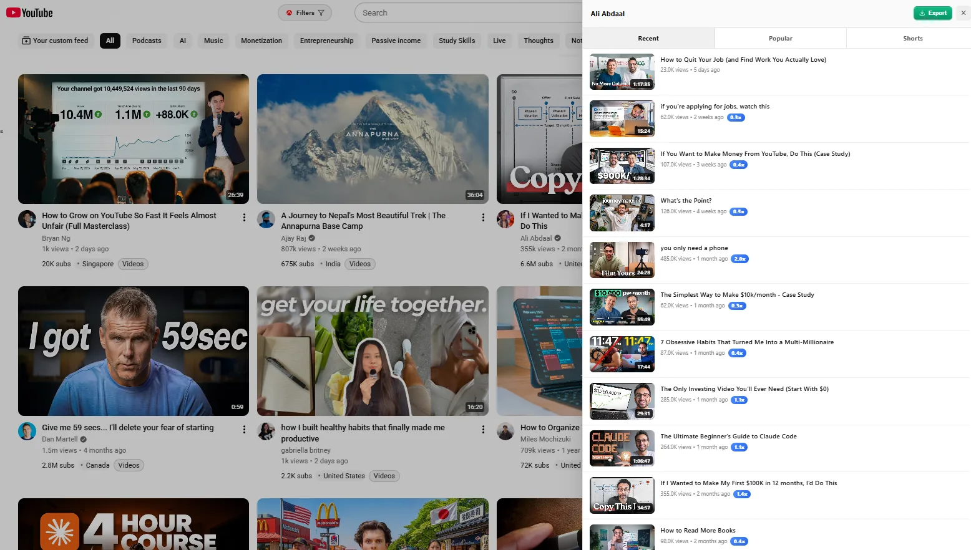Switch to the Shorts tab
Viewport: 971px width, 550px height.
pyautogui.click(x=913, y=38)
